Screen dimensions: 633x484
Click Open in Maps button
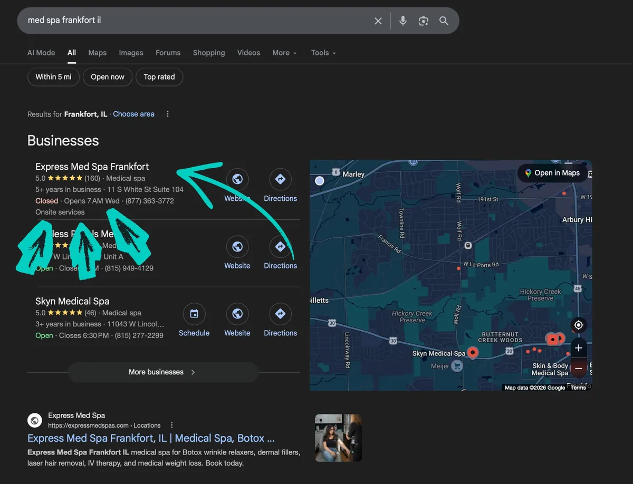click(552, 173)
